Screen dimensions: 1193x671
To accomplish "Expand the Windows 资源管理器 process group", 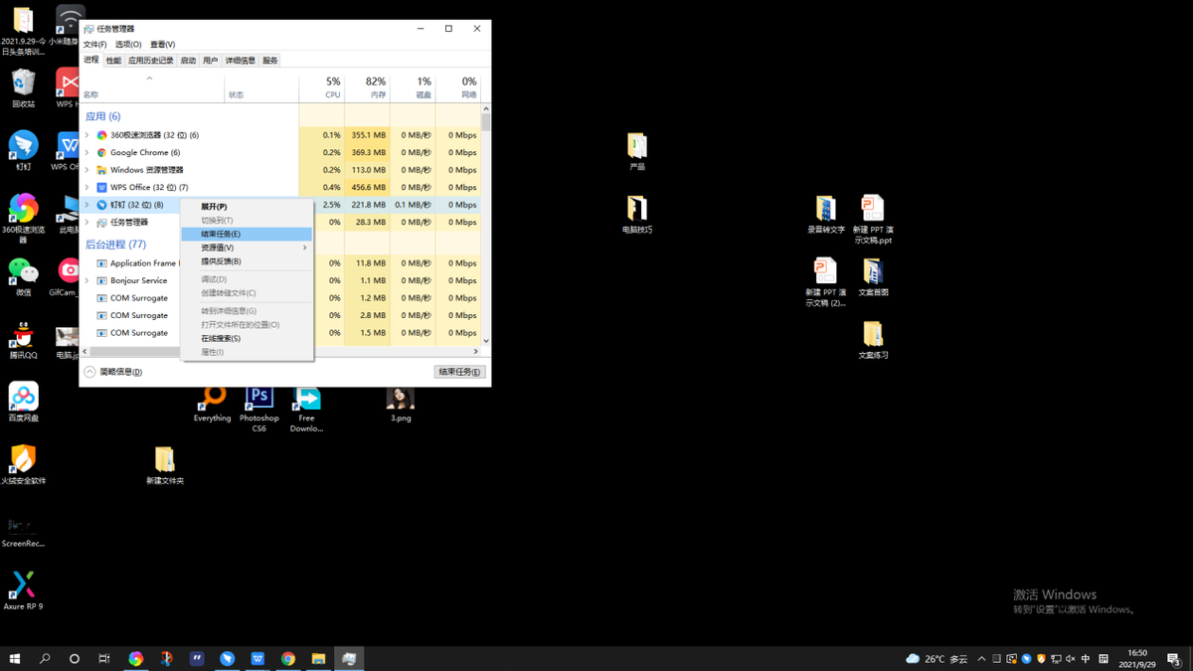I will [x=87, y=170].
